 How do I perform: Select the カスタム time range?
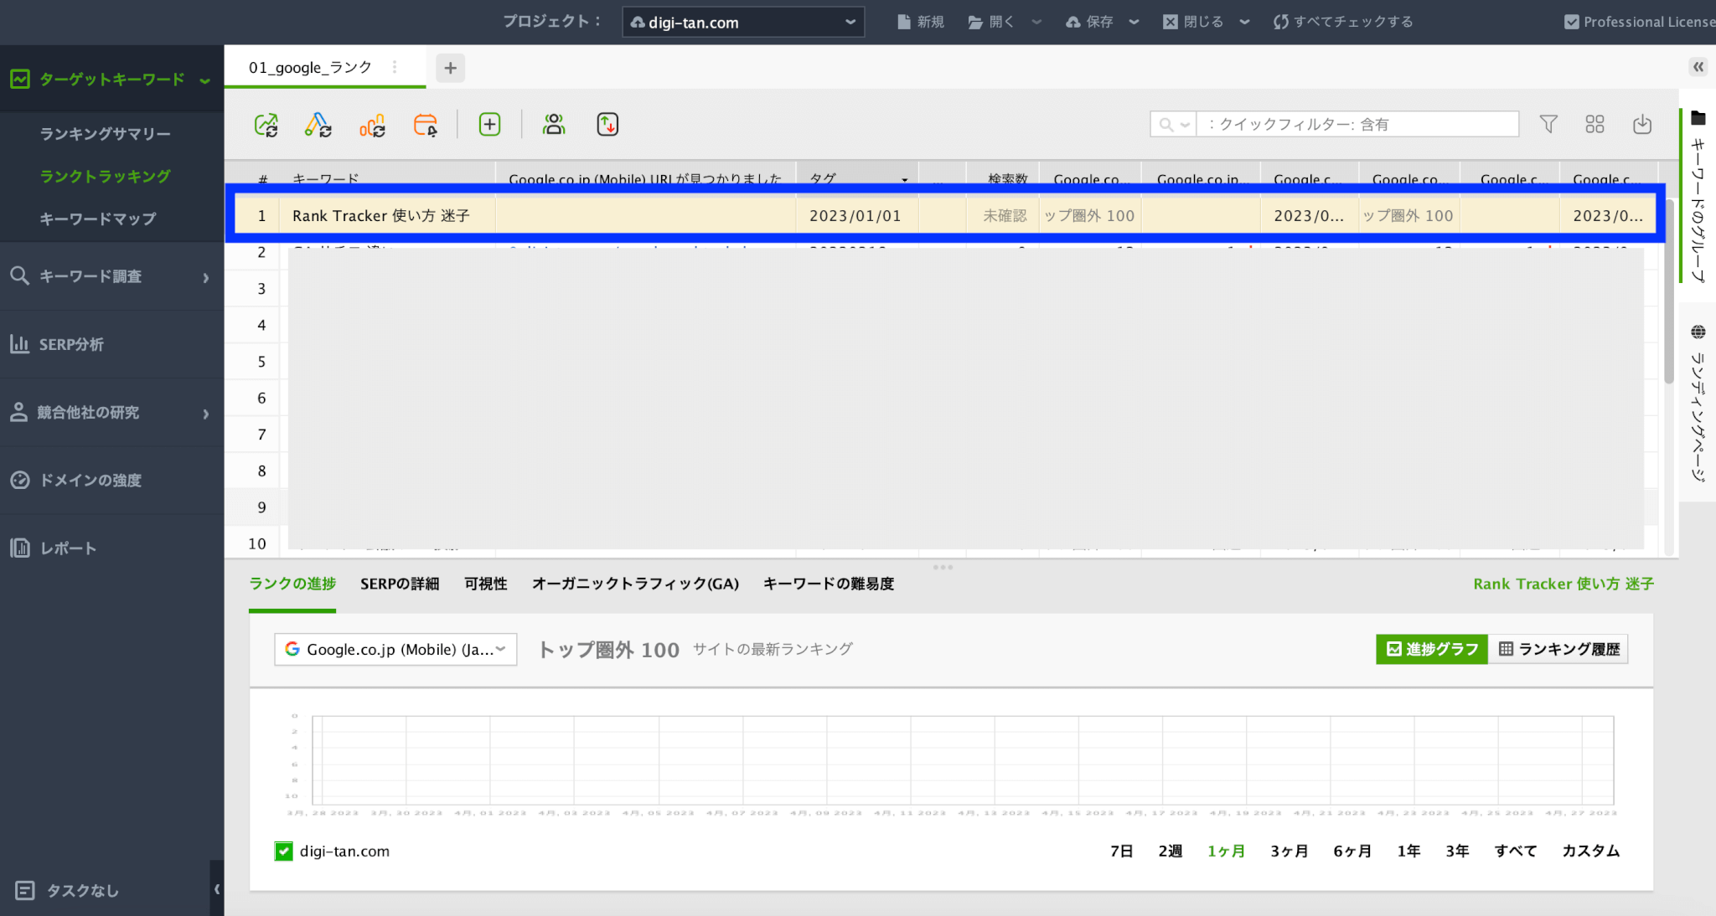tap(1590, 851)
